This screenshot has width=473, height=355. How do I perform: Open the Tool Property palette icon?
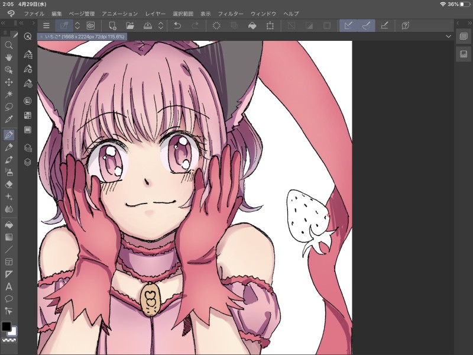tap(28, 69)
